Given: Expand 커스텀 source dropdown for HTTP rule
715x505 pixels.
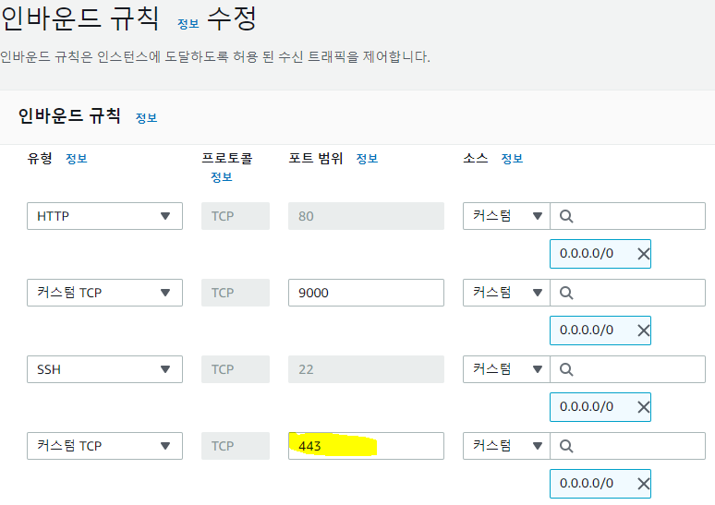Looking at the screenshot, I should pyautogui.click(x=506, y=216).
